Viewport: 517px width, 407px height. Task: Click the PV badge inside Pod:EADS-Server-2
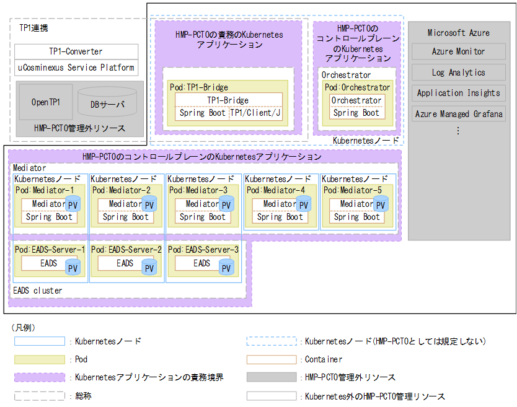(x=149, y=268)
